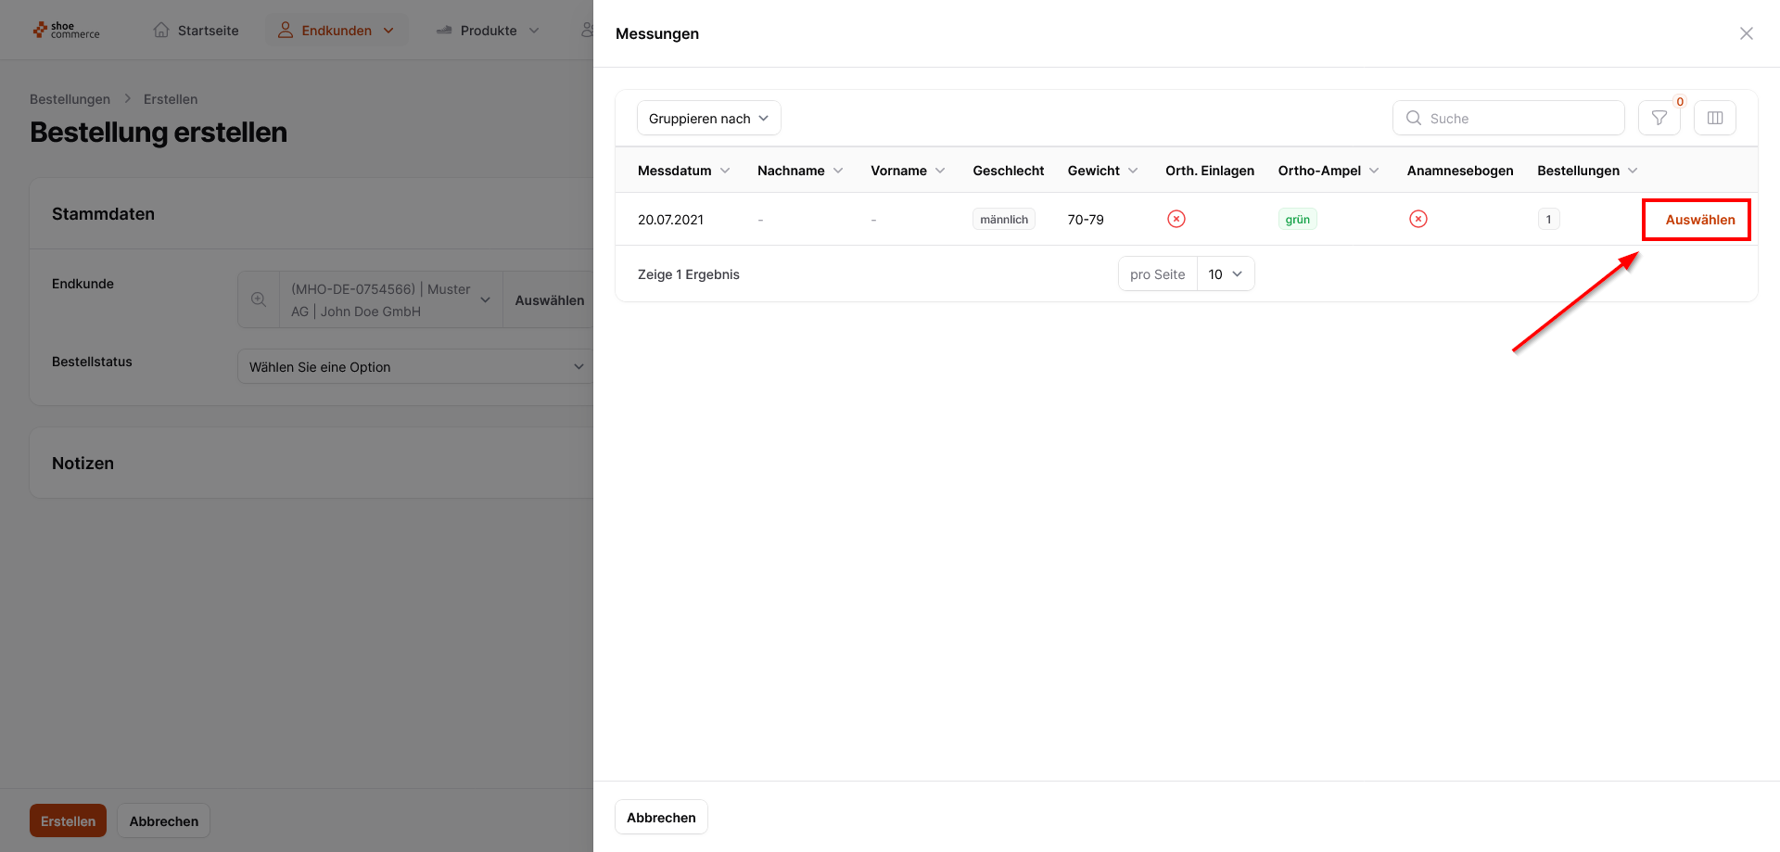
Task: Select the measurement via Auswählen
Action: point(1700,220)
